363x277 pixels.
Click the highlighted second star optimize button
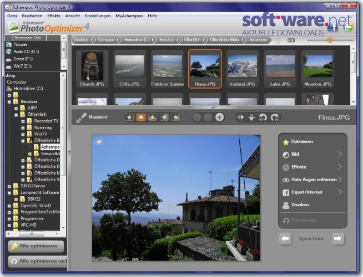click(x=141, y=117)
